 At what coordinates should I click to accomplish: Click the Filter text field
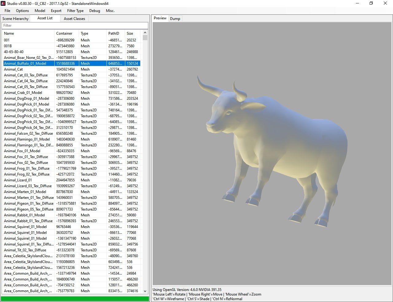coord(75,25)
